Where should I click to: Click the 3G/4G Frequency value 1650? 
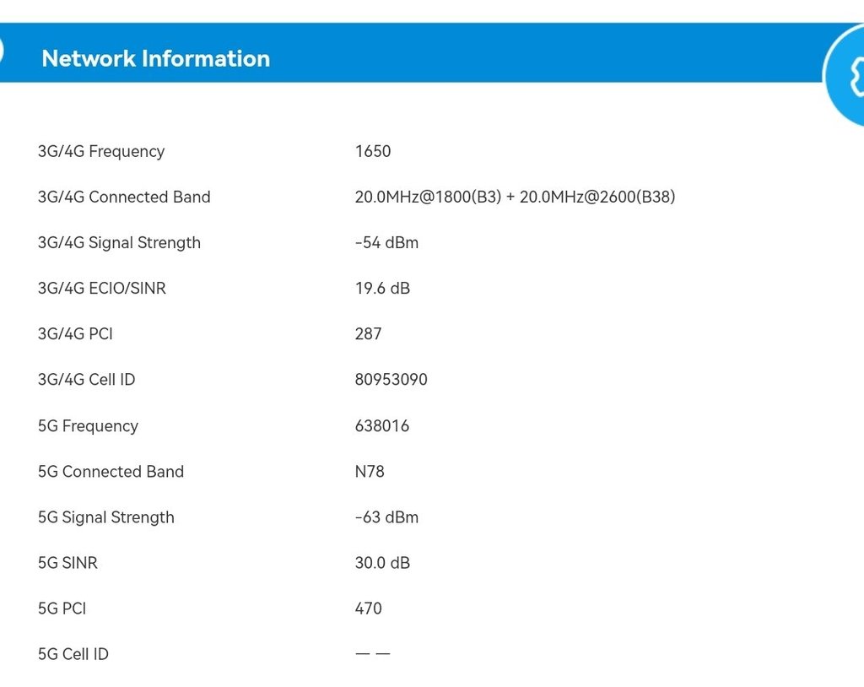(x=373, y=152)
